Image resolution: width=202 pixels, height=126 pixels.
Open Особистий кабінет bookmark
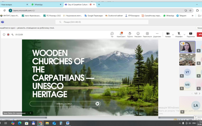click(114, 16)
